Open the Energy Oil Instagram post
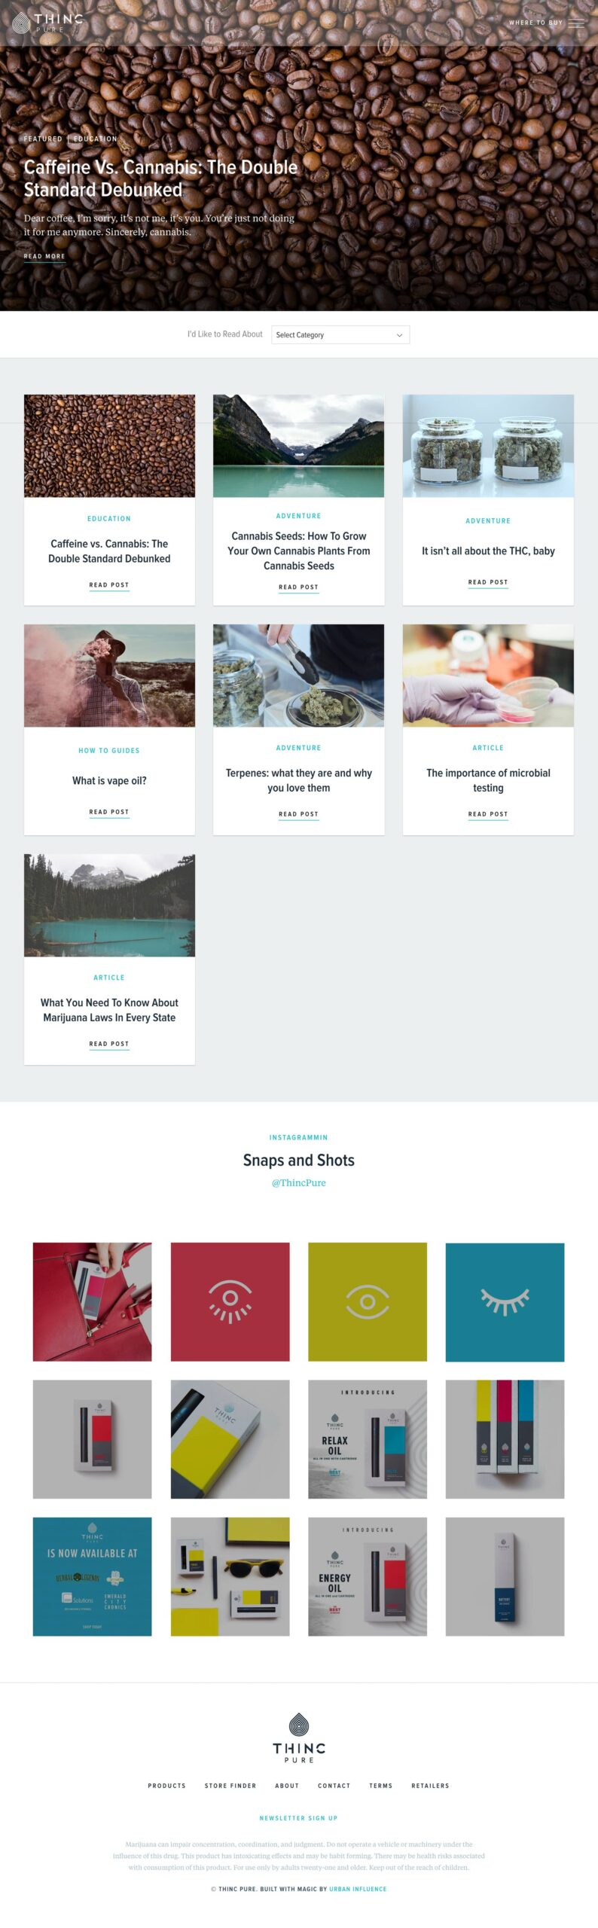This screenshot has height=1928, width=598. (x=368, y=1576)
